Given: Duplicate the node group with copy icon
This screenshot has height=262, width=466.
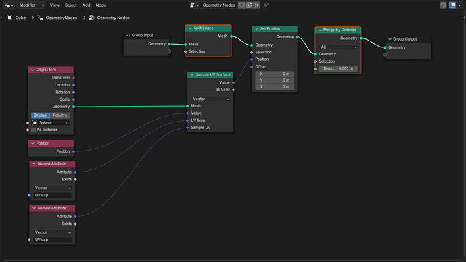Looking at the screenshot, I should (x=249, y=5).
